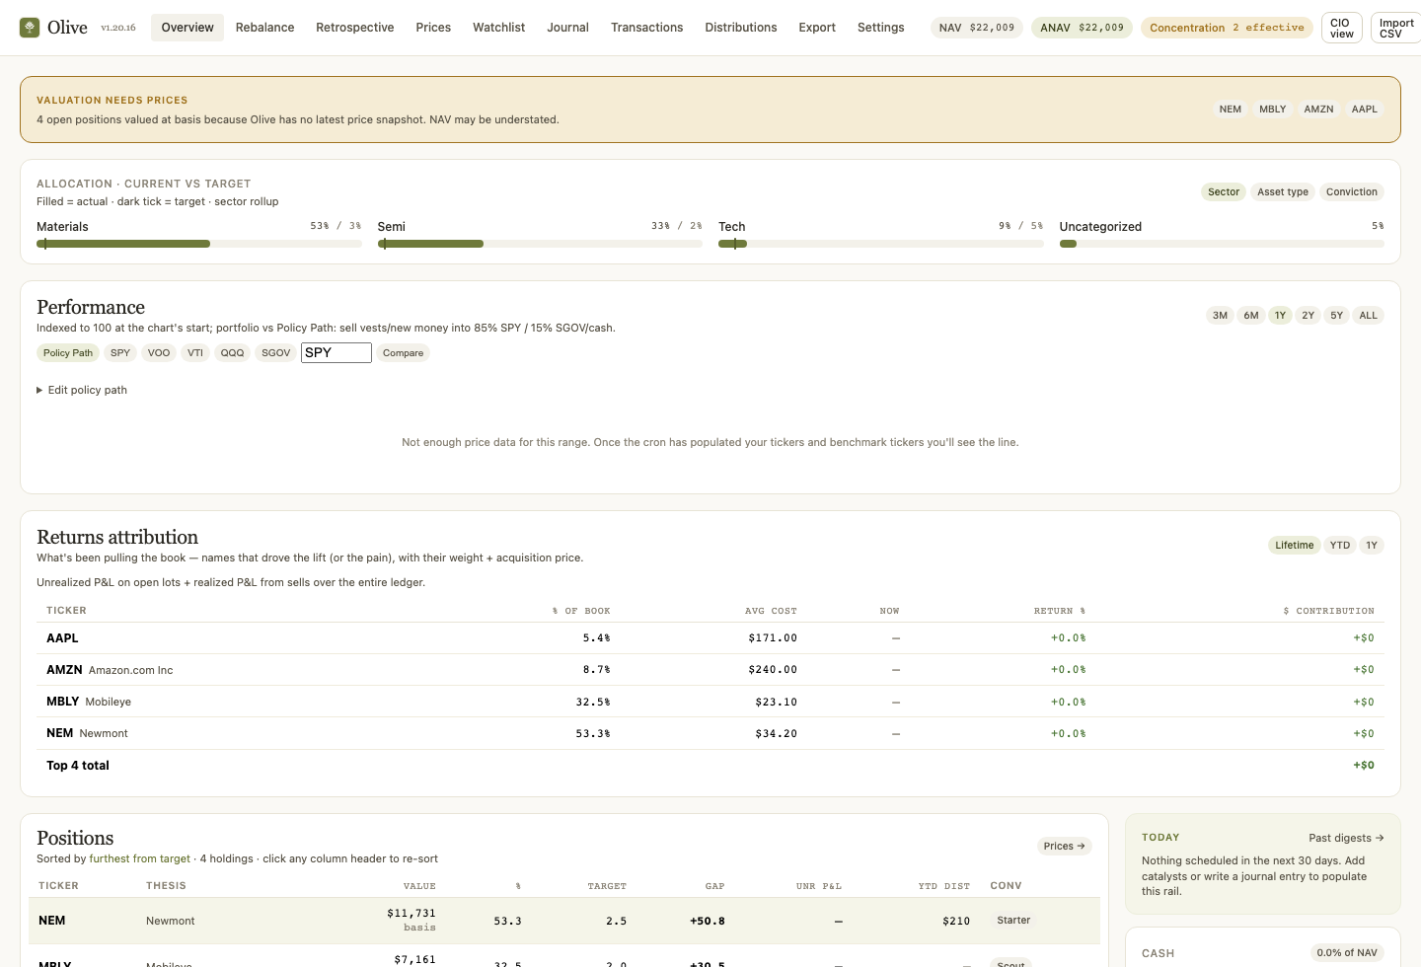
Task: Click the NEM ticker in Positions table
Action: 52,921
